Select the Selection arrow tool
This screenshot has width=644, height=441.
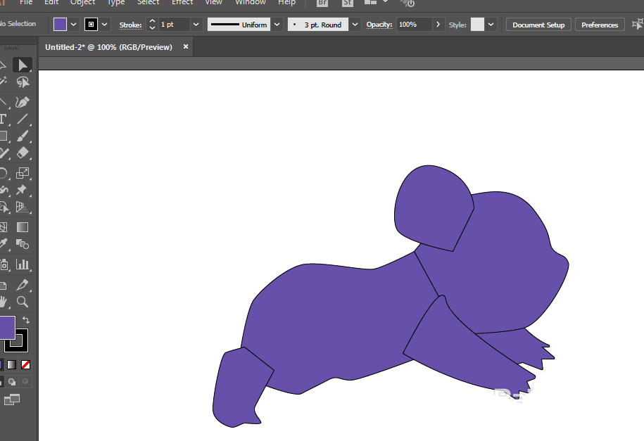coord(23,65)
